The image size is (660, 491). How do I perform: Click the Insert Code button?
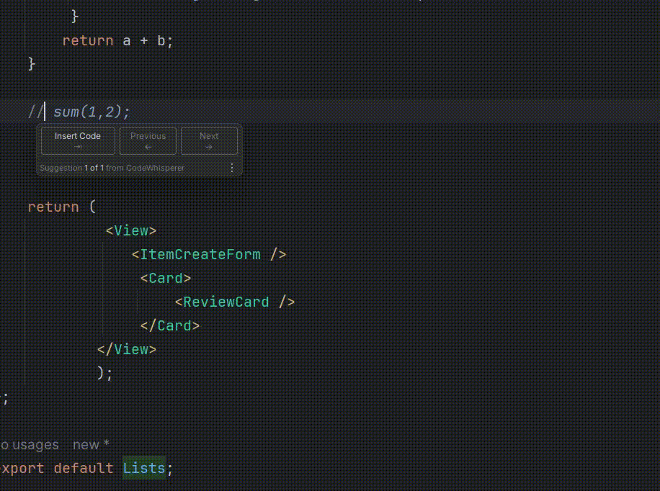coord(78,141)
